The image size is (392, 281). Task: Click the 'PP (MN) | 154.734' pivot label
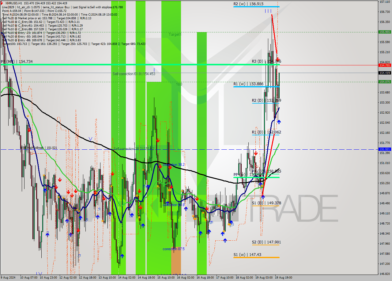(17, 62)
